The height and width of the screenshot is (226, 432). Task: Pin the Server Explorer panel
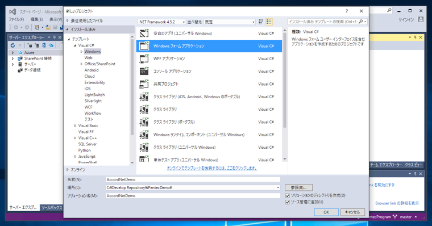point(54,37)
